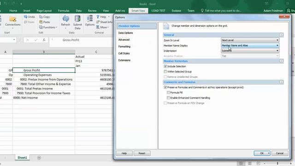The height and width of the screenshot is (166, 295).
Task: Click the formula bar confirm checkmark icon
Action: coord(36,40)
